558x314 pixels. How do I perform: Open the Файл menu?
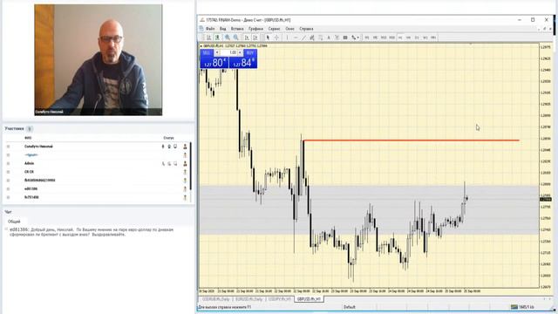point(210,29)
